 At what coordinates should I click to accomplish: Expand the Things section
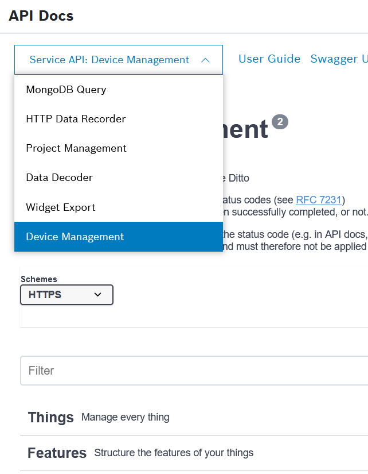click(x=51, y=417)
